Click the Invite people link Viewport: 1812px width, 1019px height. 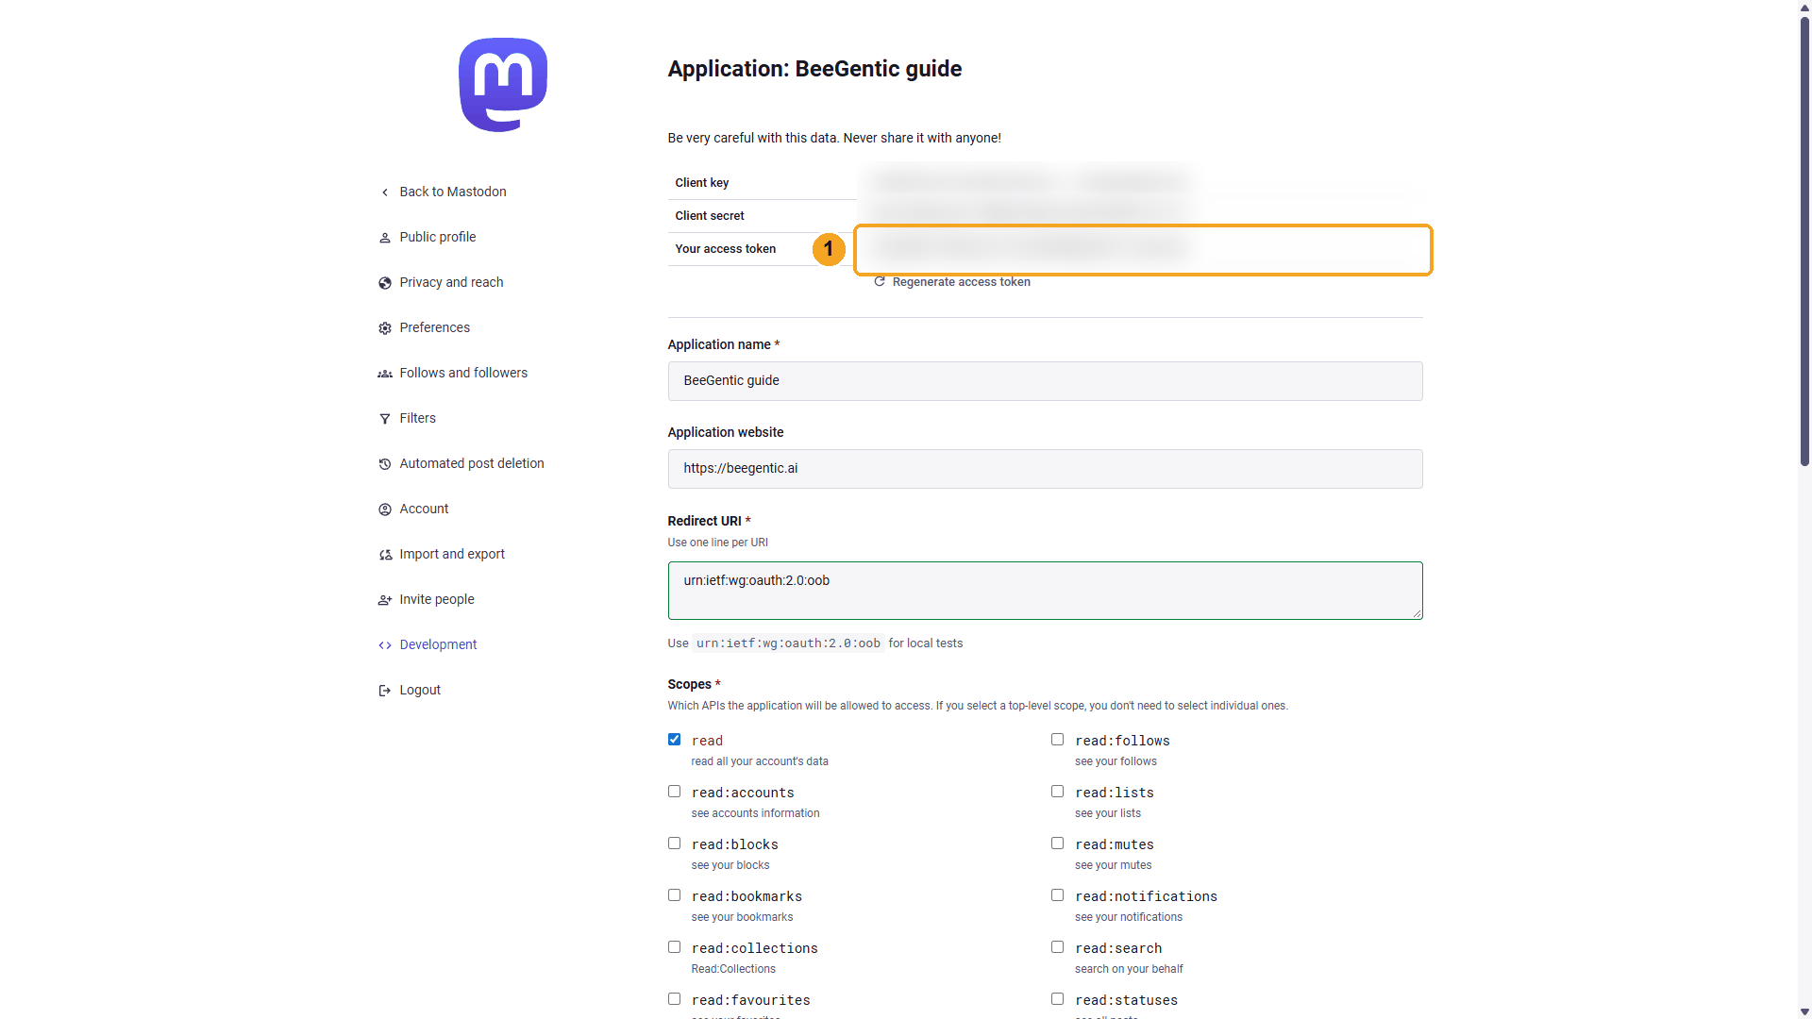tap(437, 599)
